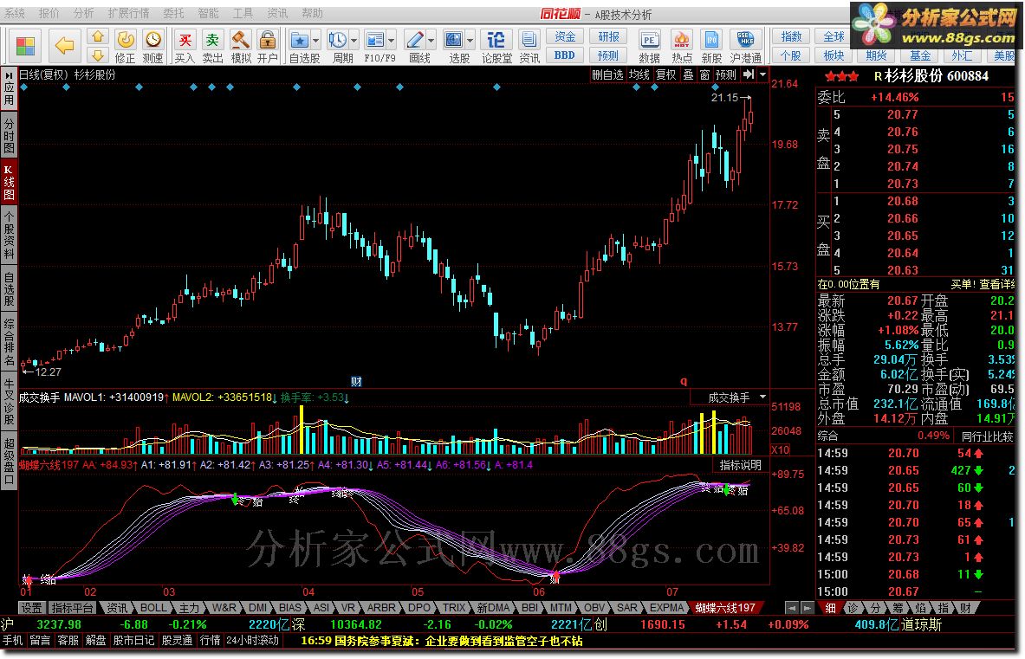Image resolution: width=1025 pixels, height=659 pixels.
Task: Click the down arrow page icon
Action: pyautogui.click(x=98, y=55)
